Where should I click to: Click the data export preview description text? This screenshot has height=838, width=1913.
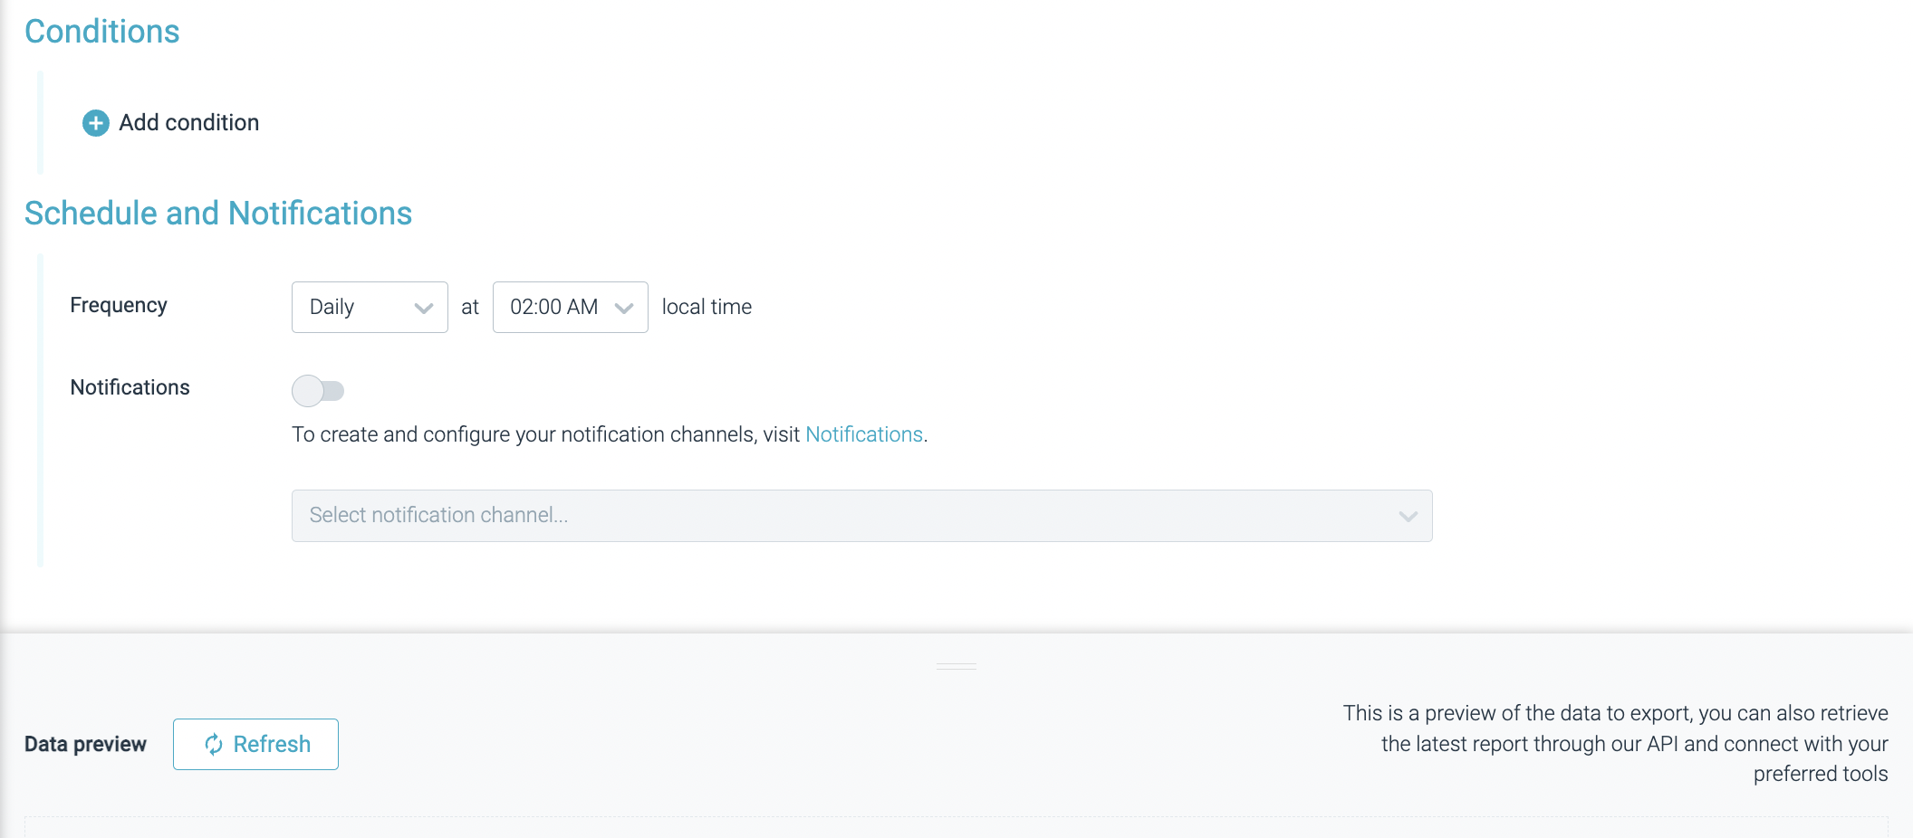tap(1615, 743)
